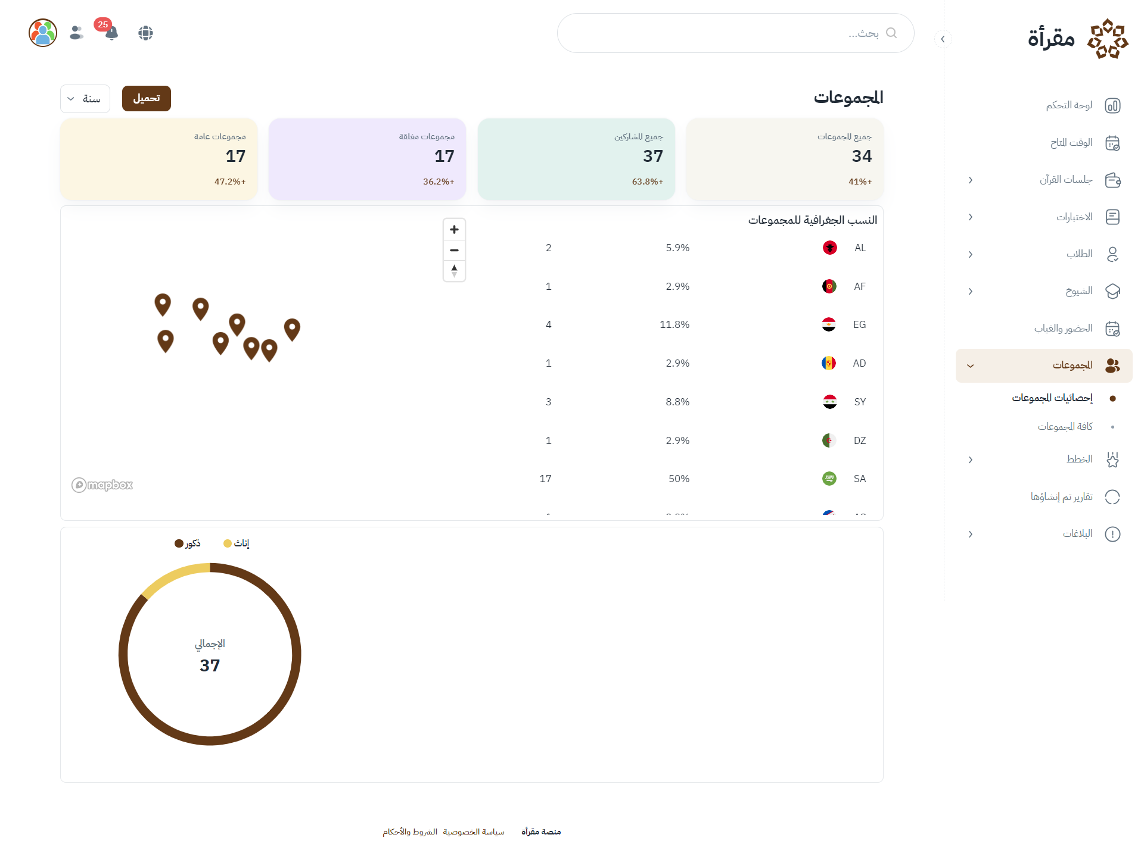Image resolution: width=1144 pixels, height=844 pixels.
Task: Open الحضور والغياب menu item
Action: coord(1064,329)
